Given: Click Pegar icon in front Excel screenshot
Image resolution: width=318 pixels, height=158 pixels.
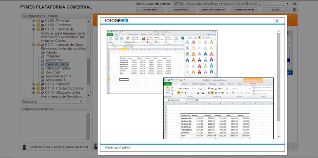Looking at the screenshot, I should pyautogui.click(x=168, y=89).
